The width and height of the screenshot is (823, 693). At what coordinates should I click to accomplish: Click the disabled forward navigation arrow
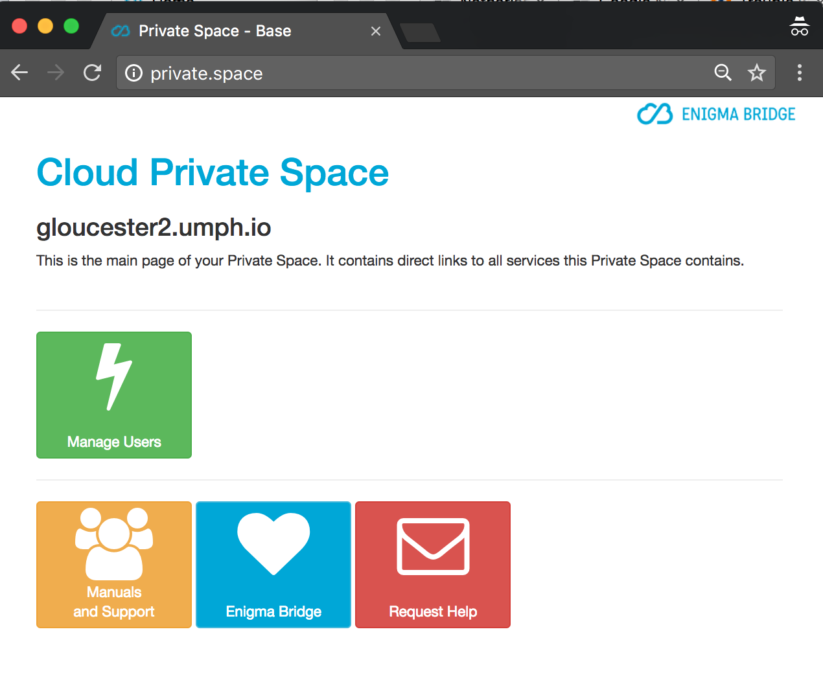click(56, 73)
